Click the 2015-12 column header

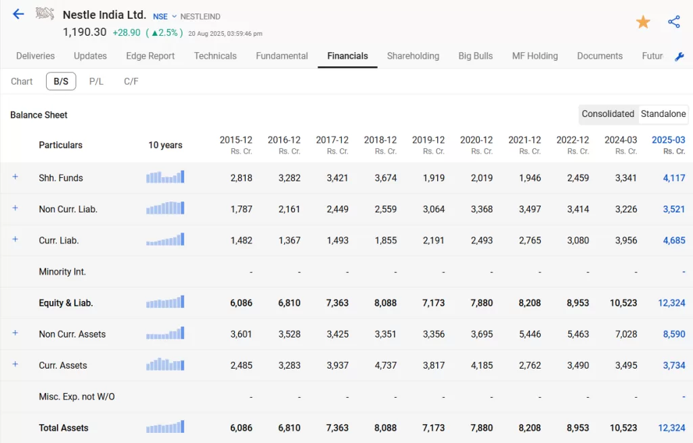point(236,145)
